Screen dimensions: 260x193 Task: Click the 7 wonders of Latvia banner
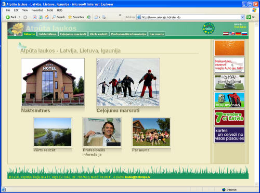[229, 118]
